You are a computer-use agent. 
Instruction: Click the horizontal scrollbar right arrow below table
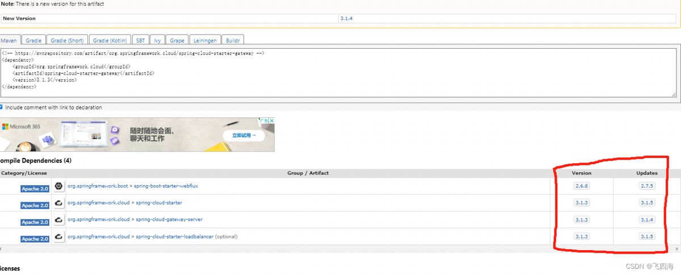click(x=677, y=249)
